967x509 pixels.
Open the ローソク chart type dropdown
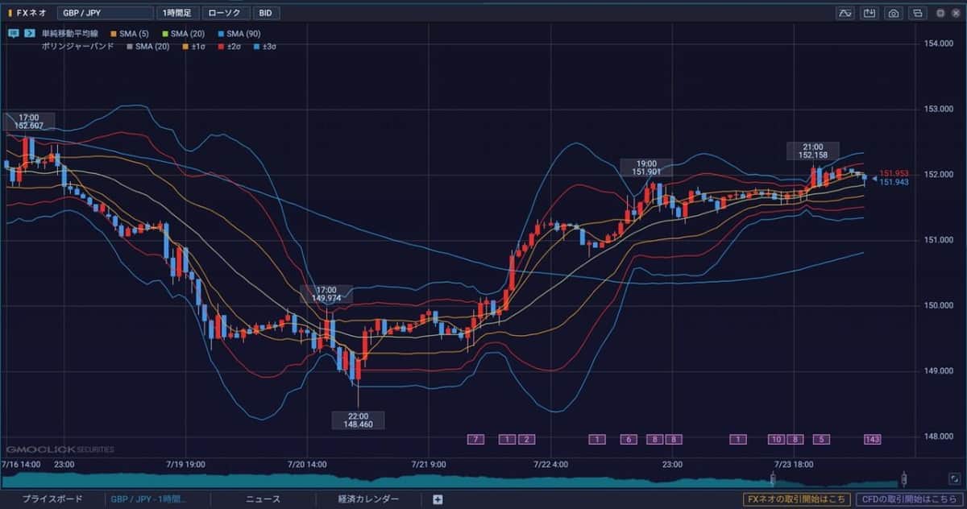pos(224,13)
